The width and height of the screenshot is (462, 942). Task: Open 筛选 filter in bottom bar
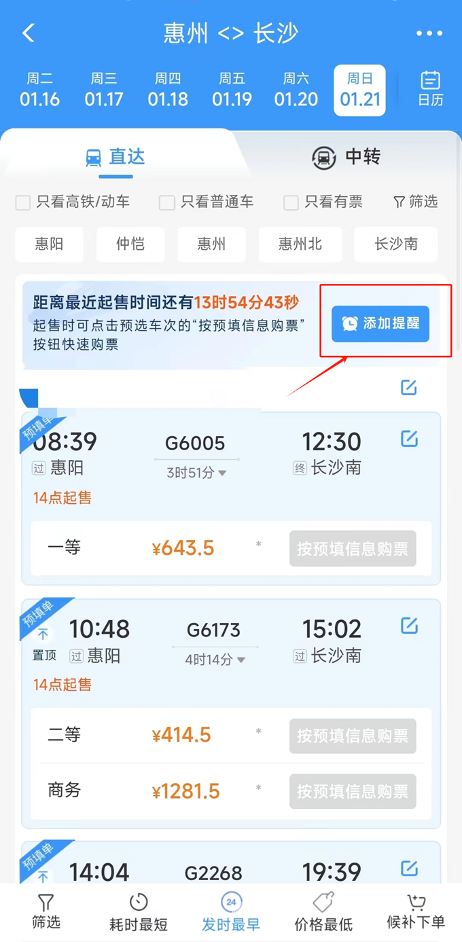pyautogui.click(x=46, y=911)
